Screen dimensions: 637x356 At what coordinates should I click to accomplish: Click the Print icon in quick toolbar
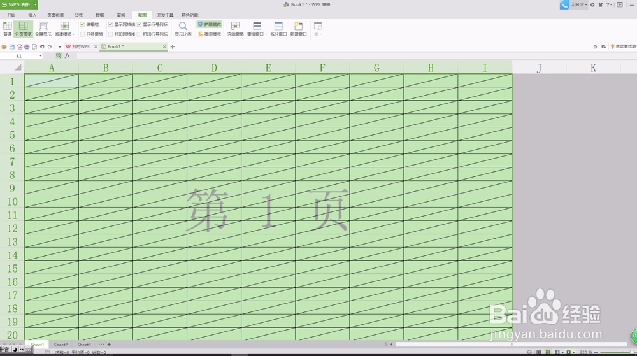pos(27,46)
